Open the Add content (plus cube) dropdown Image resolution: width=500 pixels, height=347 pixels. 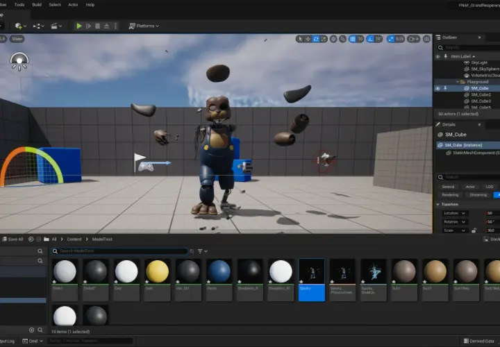21,26
